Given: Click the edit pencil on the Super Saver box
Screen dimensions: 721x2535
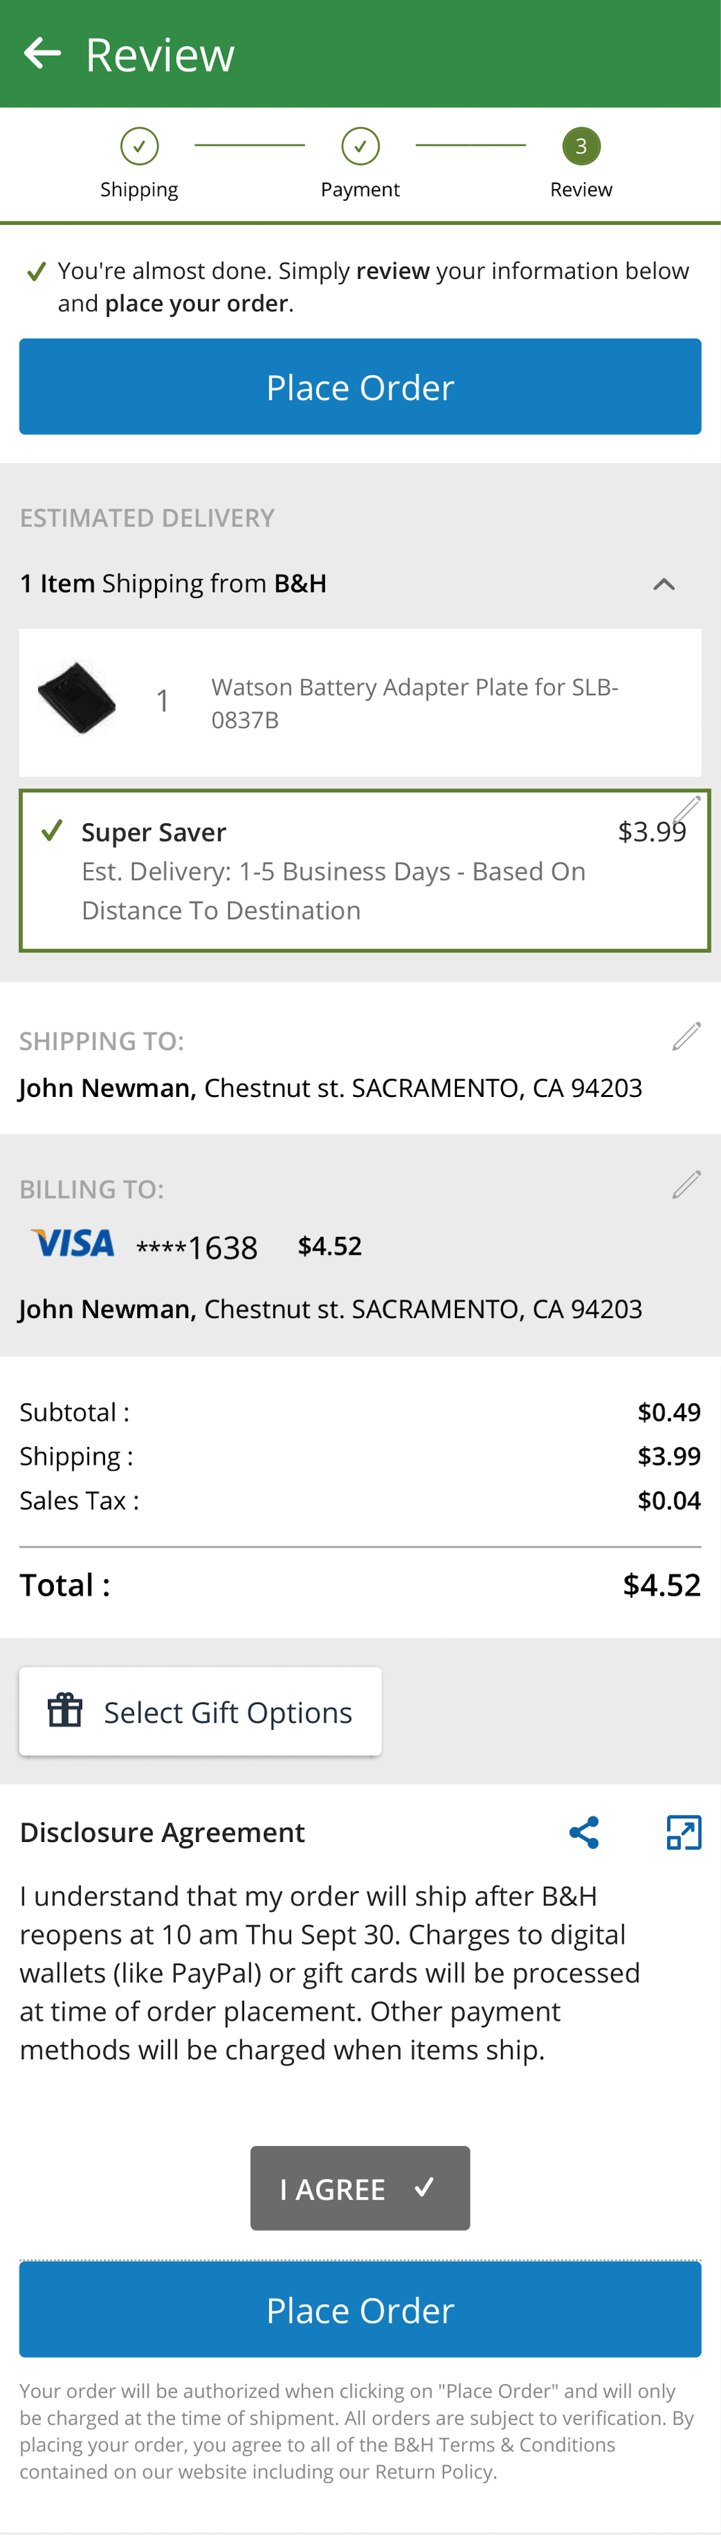Looking at the screenshot, I should (688, 809).
